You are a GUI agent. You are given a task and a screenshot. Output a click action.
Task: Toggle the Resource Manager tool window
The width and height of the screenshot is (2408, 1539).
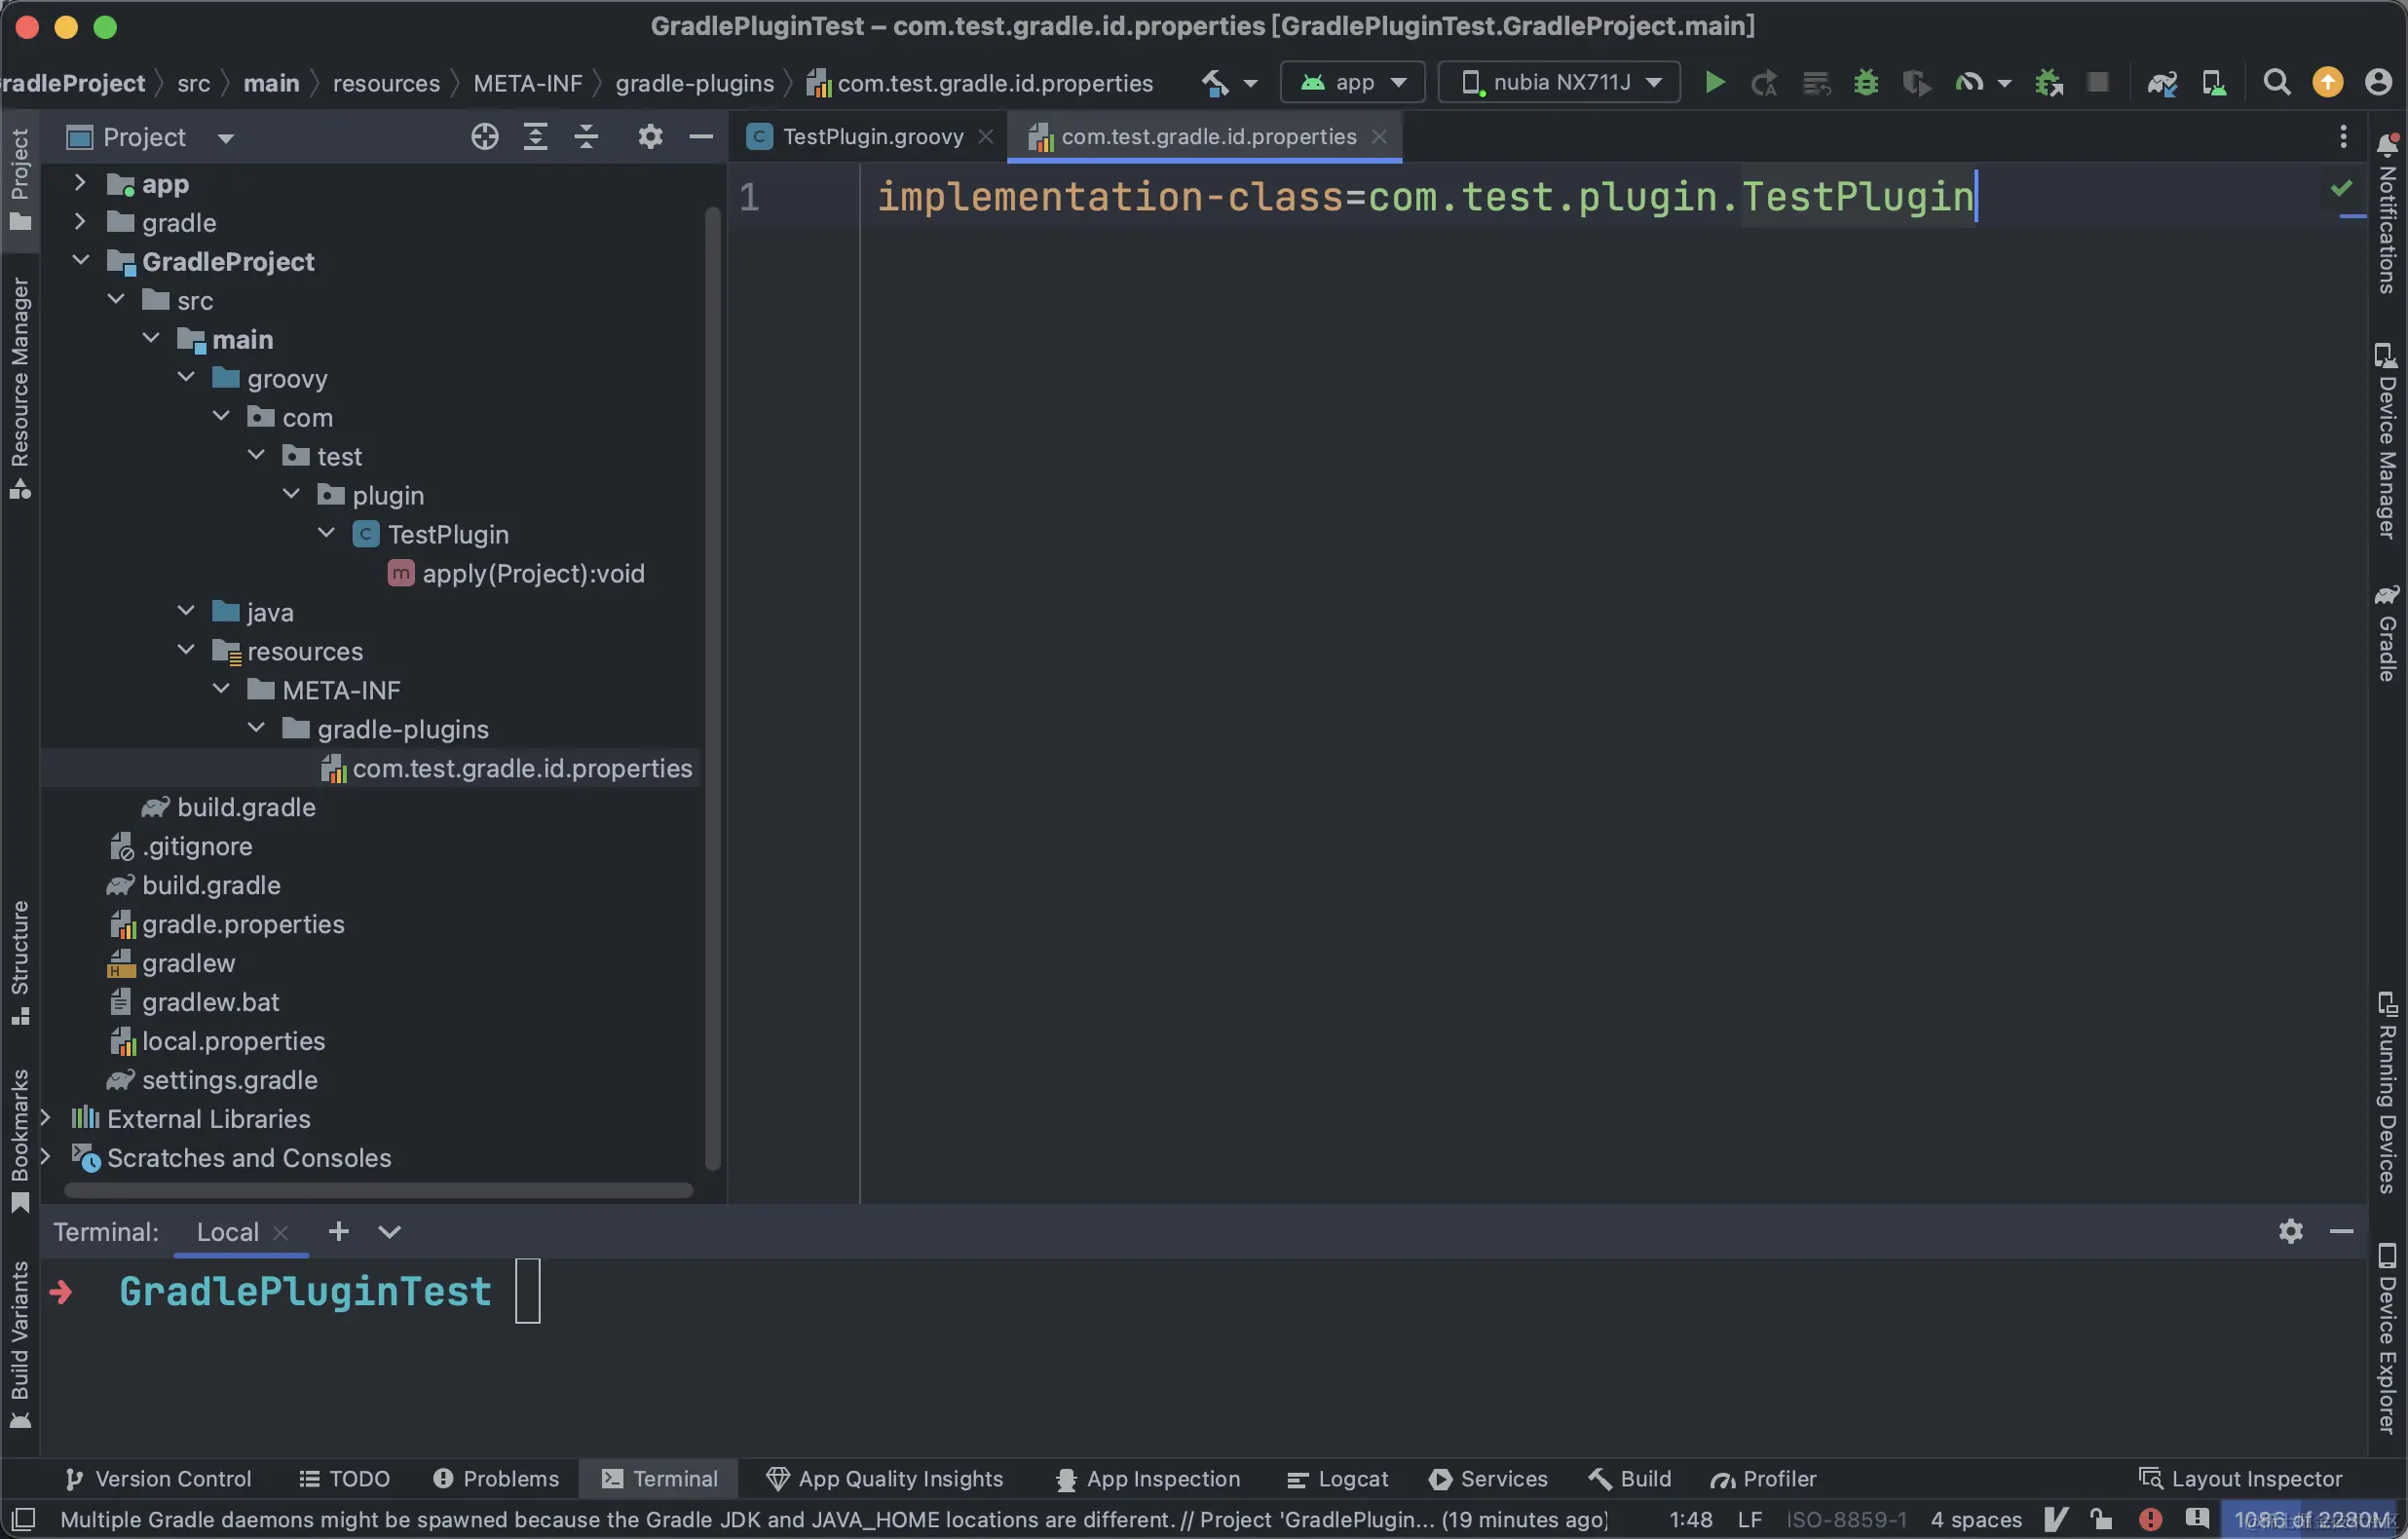point(20,385)
